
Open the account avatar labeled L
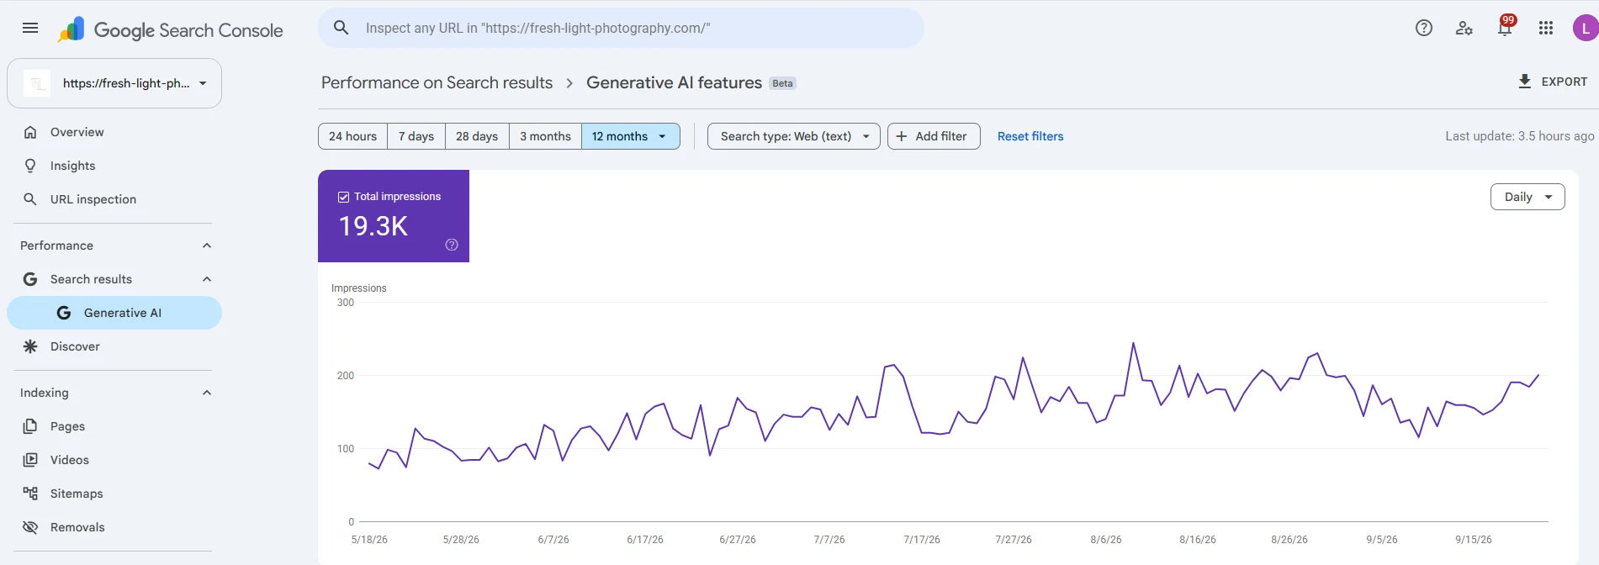1586,28
